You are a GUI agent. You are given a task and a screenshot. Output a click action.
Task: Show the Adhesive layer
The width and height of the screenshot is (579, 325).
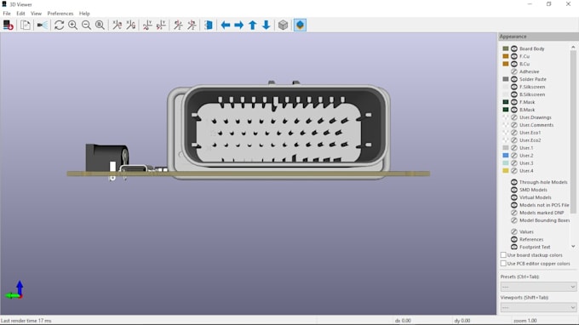[x=514, y=71]
